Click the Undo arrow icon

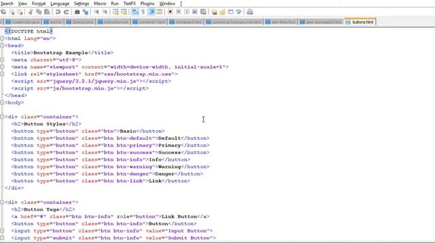point(58,12)
